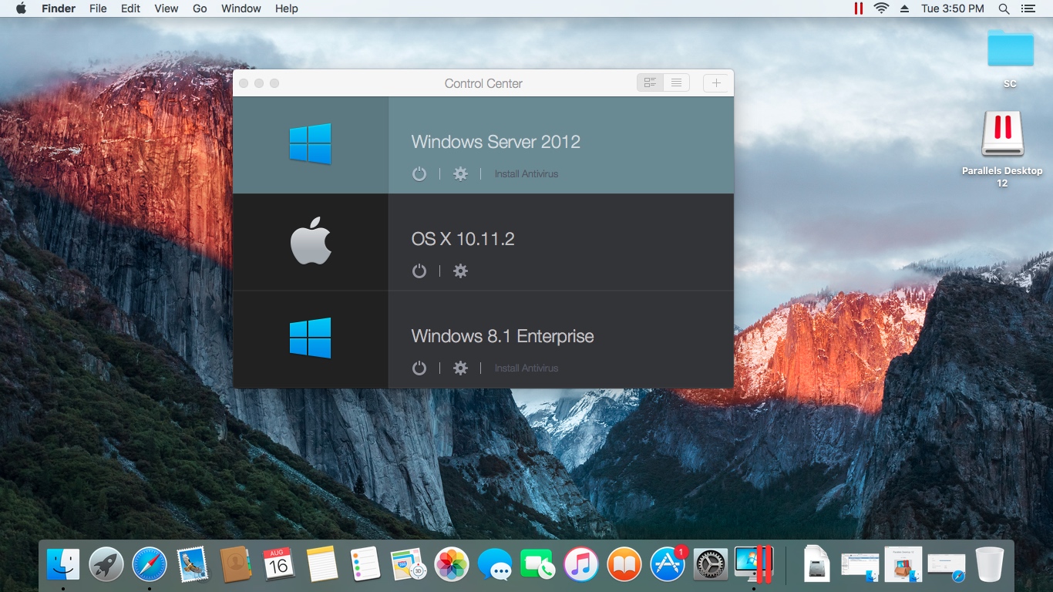Select the Windows Server 2012 name text

[x=496, y=142]
